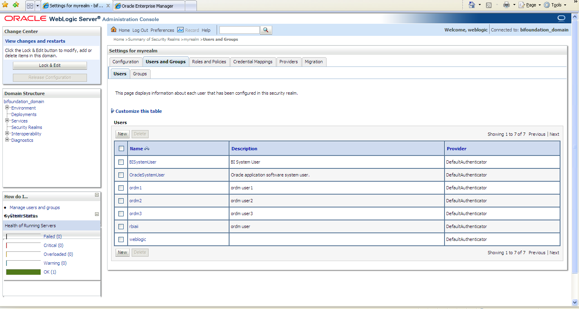Click the Record icon in console toolbar
Screen dimensions: 579x309
click(x=180, y=30)
